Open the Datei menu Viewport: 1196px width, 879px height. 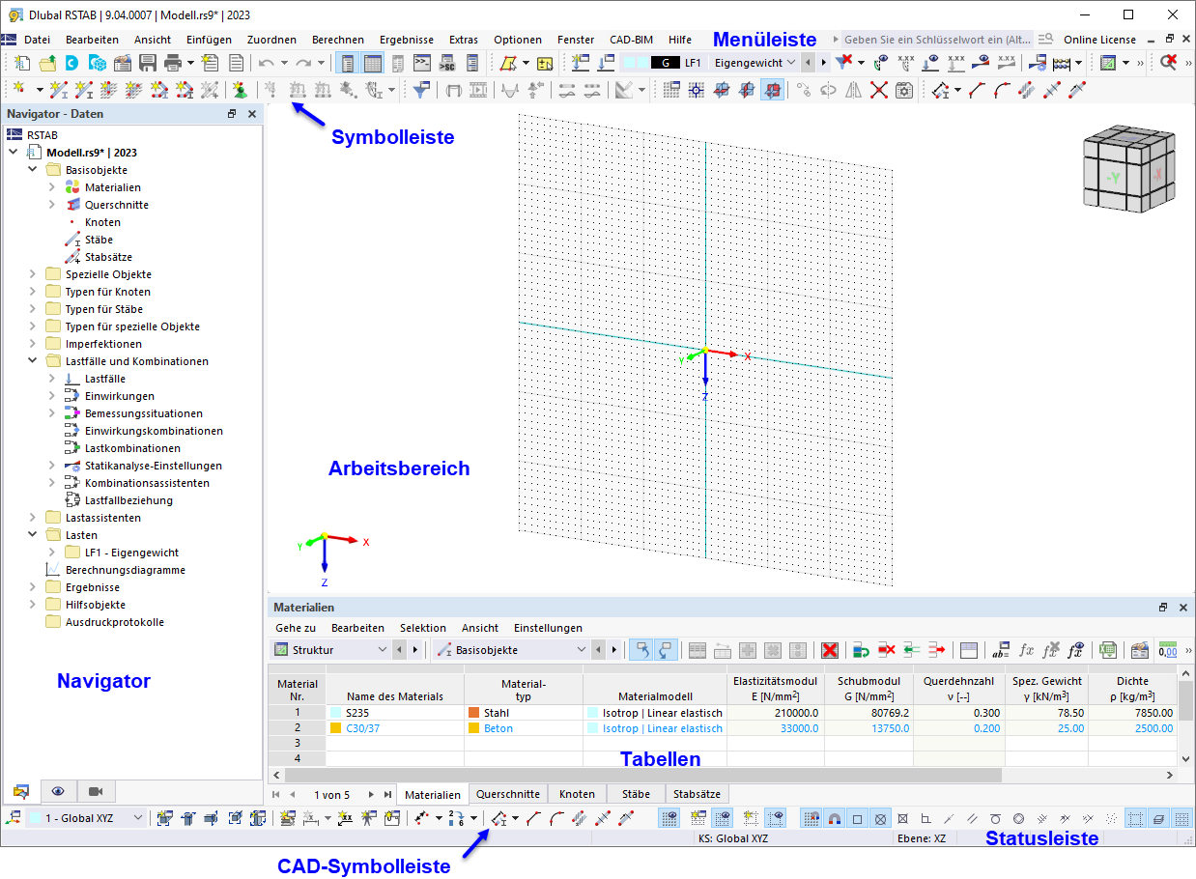37,40
